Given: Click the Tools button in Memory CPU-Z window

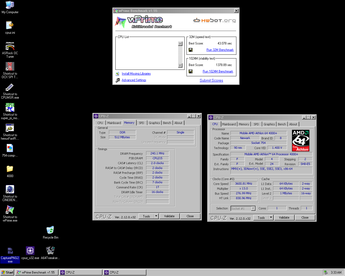Looking at the screenshot, I should tap(146, 216).
